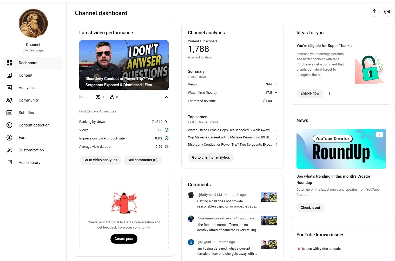Click the channel profile avatar
The image size is (395, 261).
[x=33, y=23]
